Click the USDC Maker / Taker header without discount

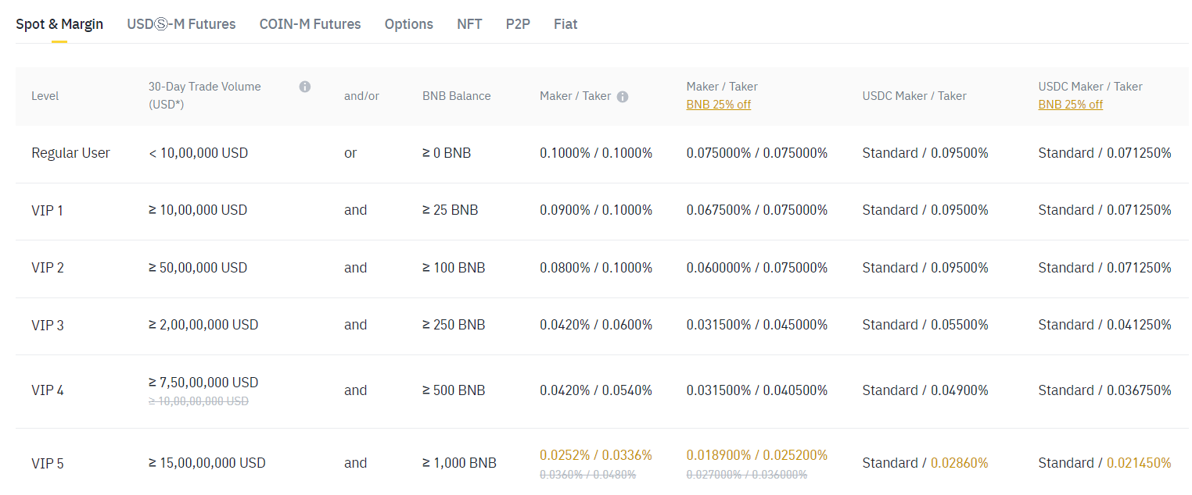pyautogui.click(x=914, y=96)
